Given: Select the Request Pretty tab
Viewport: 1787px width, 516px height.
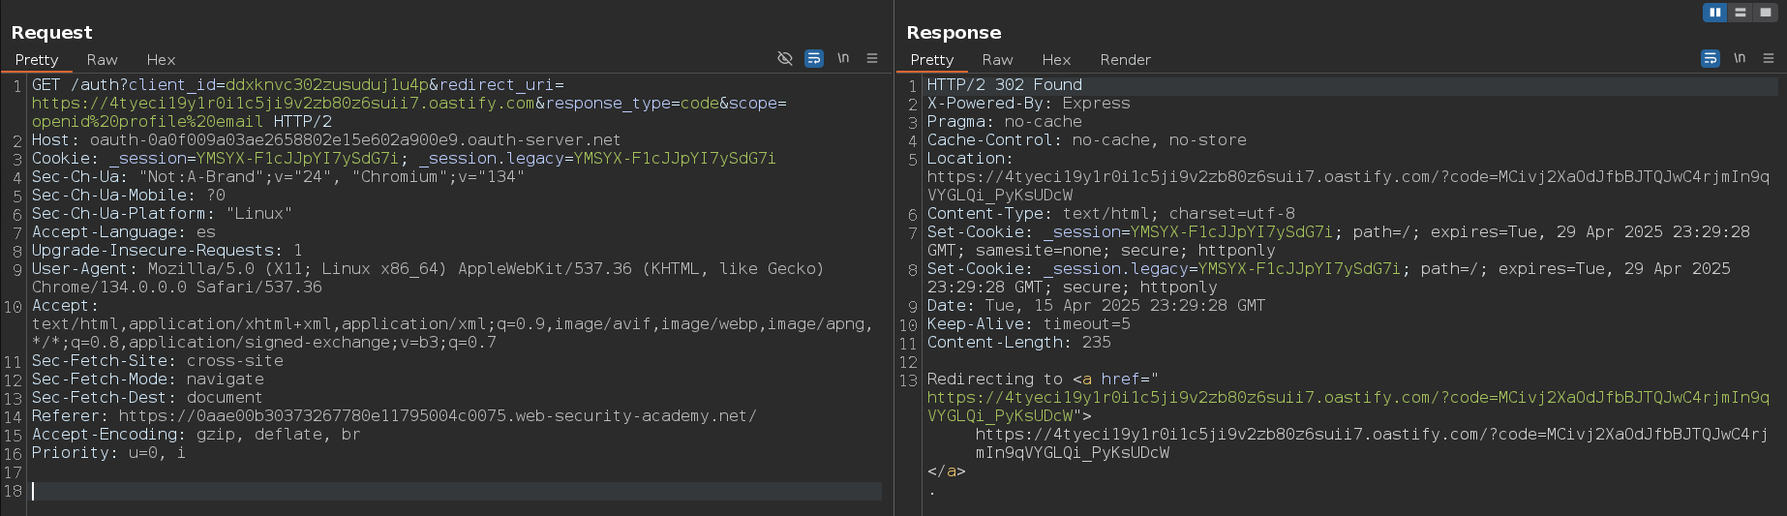Looking at the screenshot, I should click(x=37, y=60).
